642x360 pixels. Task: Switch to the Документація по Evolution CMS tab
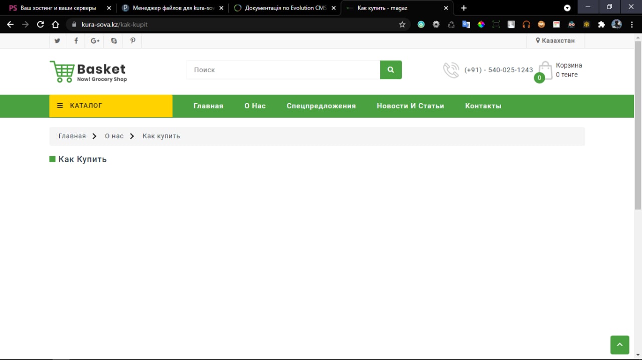pos(284,8)
